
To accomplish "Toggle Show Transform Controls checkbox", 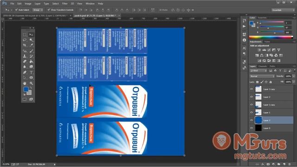I will tap(49, 10).
